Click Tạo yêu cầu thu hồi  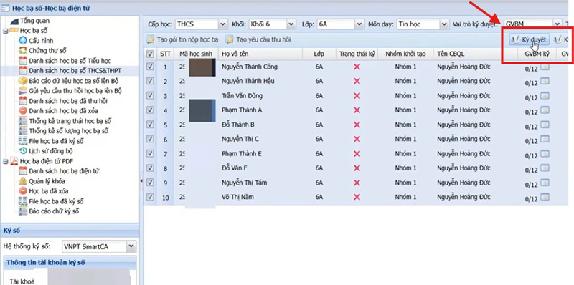coord(258,39)
